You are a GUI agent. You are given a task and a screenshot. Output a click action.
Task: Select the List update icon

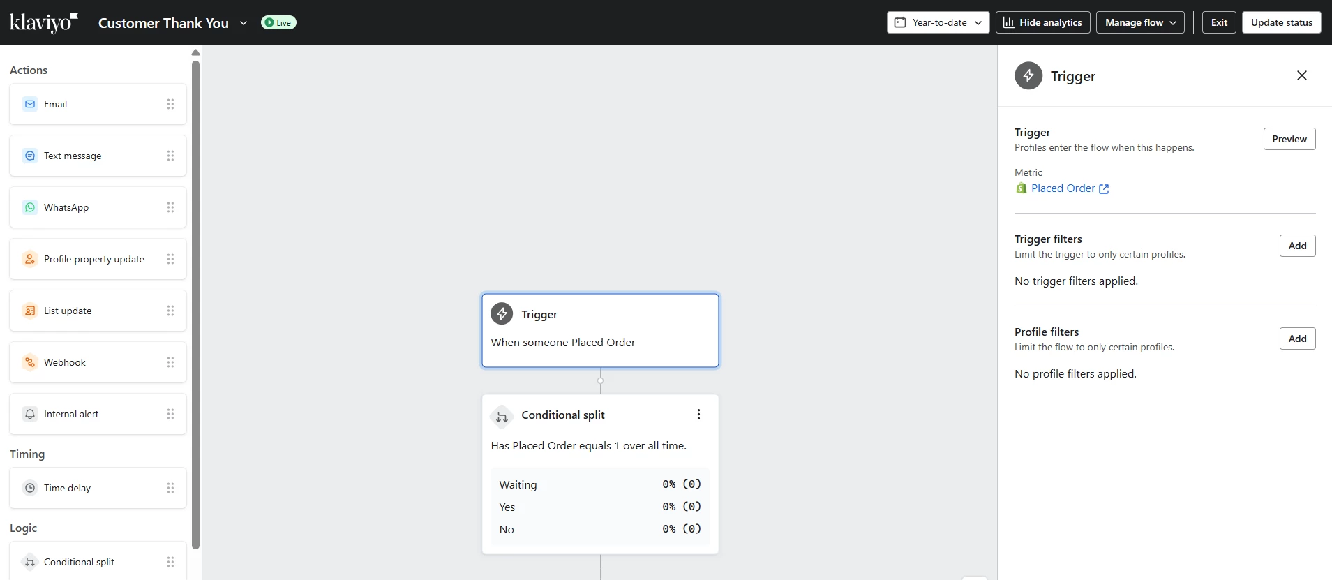[30, 311]
